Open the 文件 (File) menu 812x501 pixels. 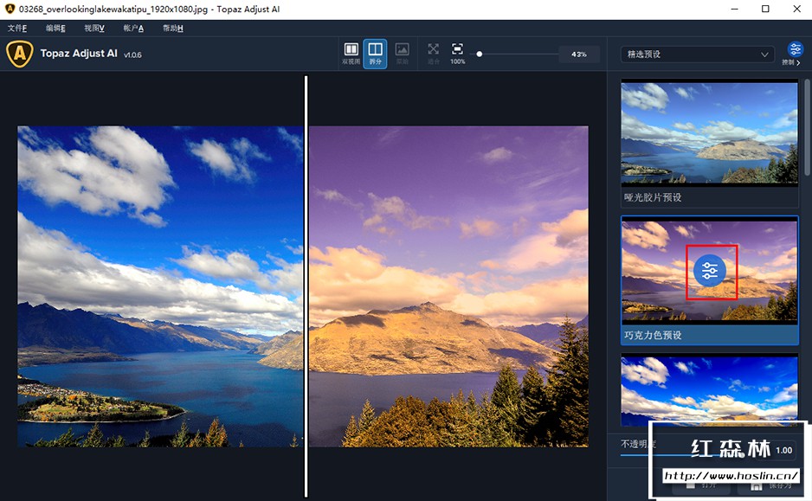click(17, 28)
